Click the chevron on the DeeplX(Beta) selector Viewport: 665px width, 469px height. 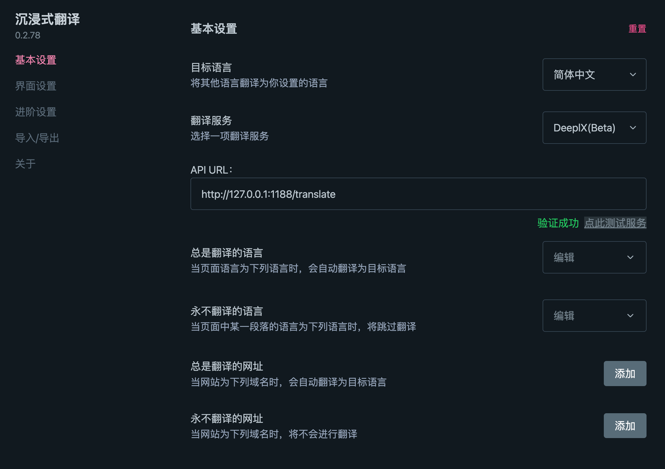(633, 128)
